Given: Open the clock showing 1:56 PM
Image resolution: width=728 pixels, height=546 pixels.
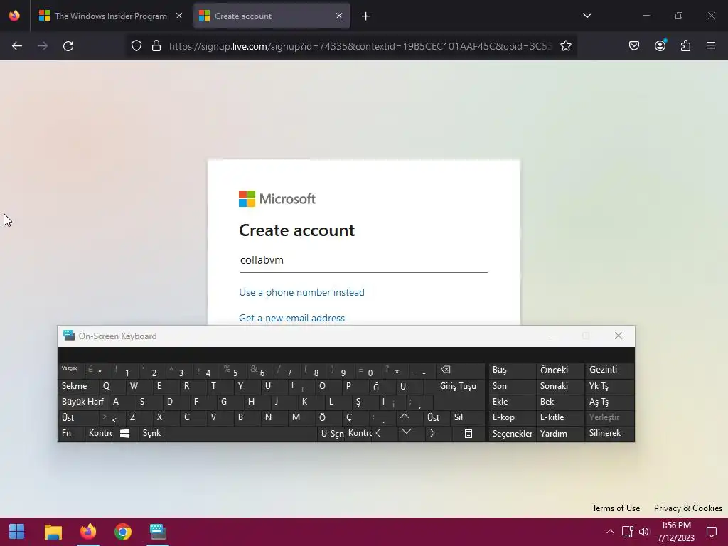Looking at the screenshot, I should coord(676,532).
